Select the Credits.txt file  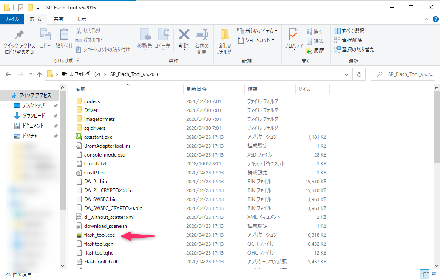95,163
